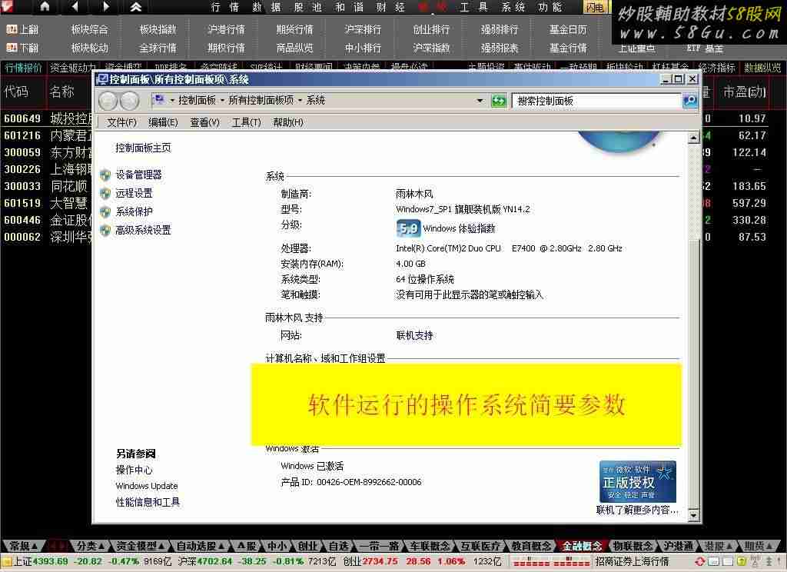Go back with the left arrow icon
This screenshot has height=572, width=787.
pyautogui.click(x=75, y=6)
